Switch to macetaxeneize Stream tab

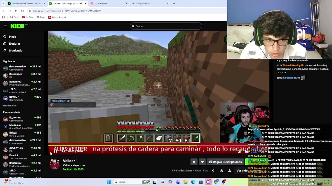coord(26,4)
